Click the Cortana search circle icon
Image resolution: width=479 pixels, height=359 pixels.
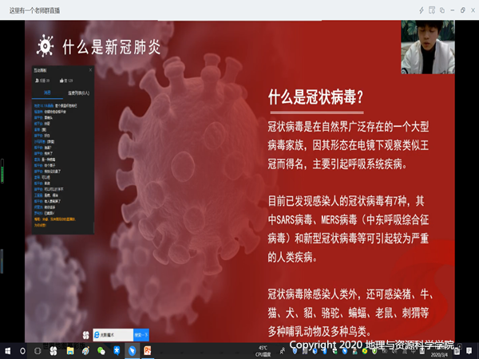click(22, 350)
